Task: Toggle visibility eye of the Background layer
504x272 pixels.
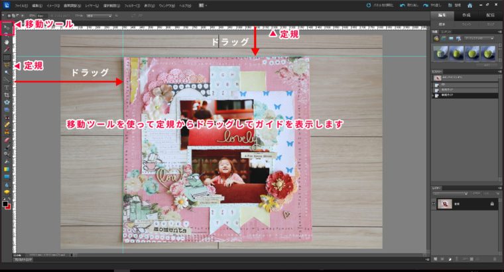Action: pos(435,204)
